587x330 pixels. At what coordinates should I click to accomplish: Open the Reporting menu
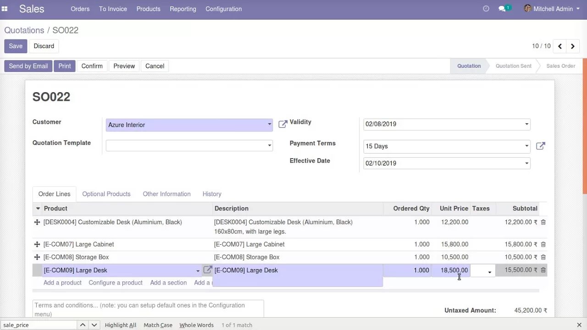[x=183, y=9]
